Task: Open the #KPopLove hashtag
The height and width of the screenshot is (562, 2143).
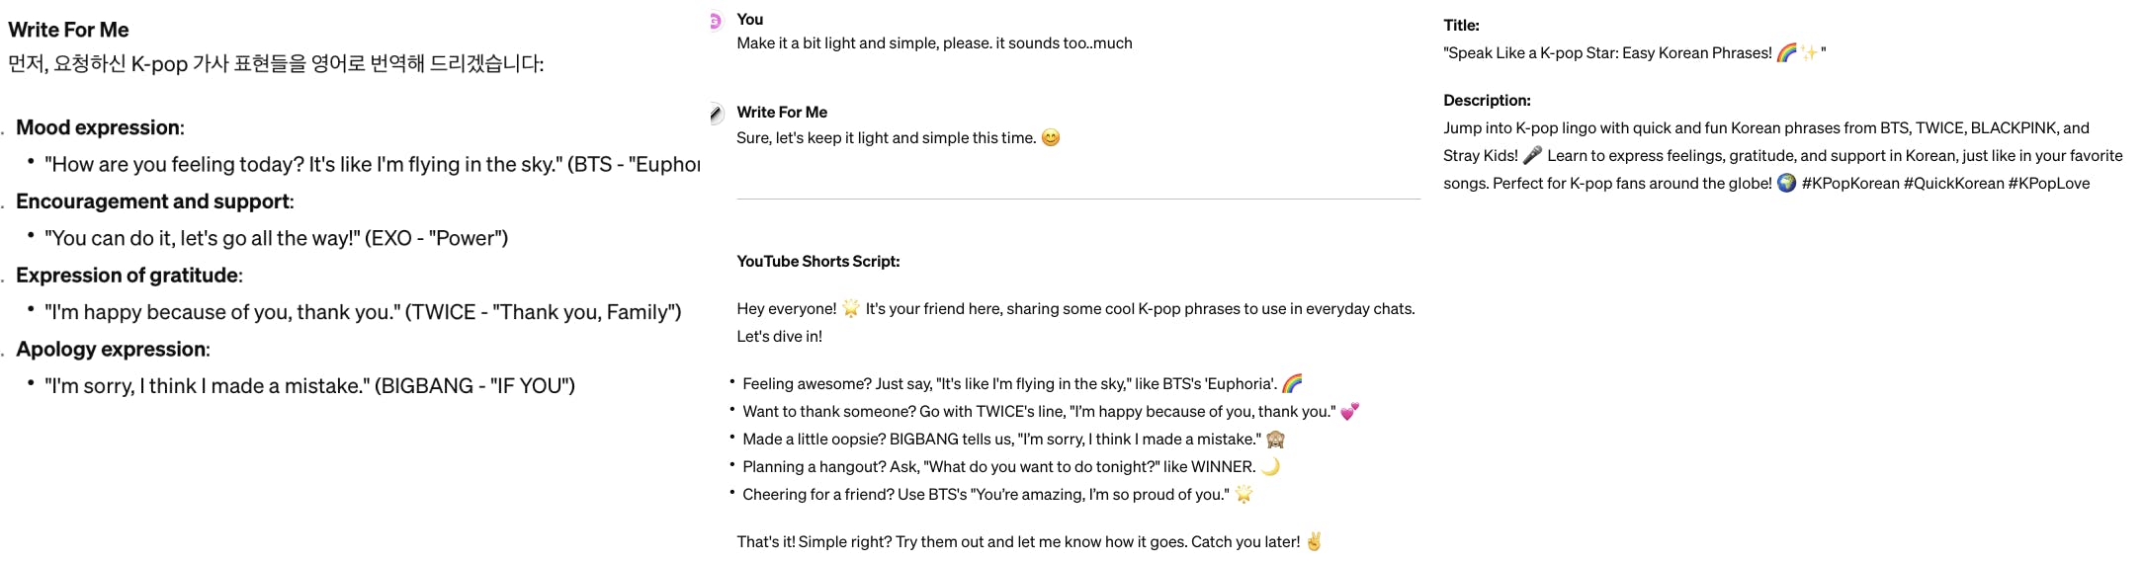Action: (2048, 183)
